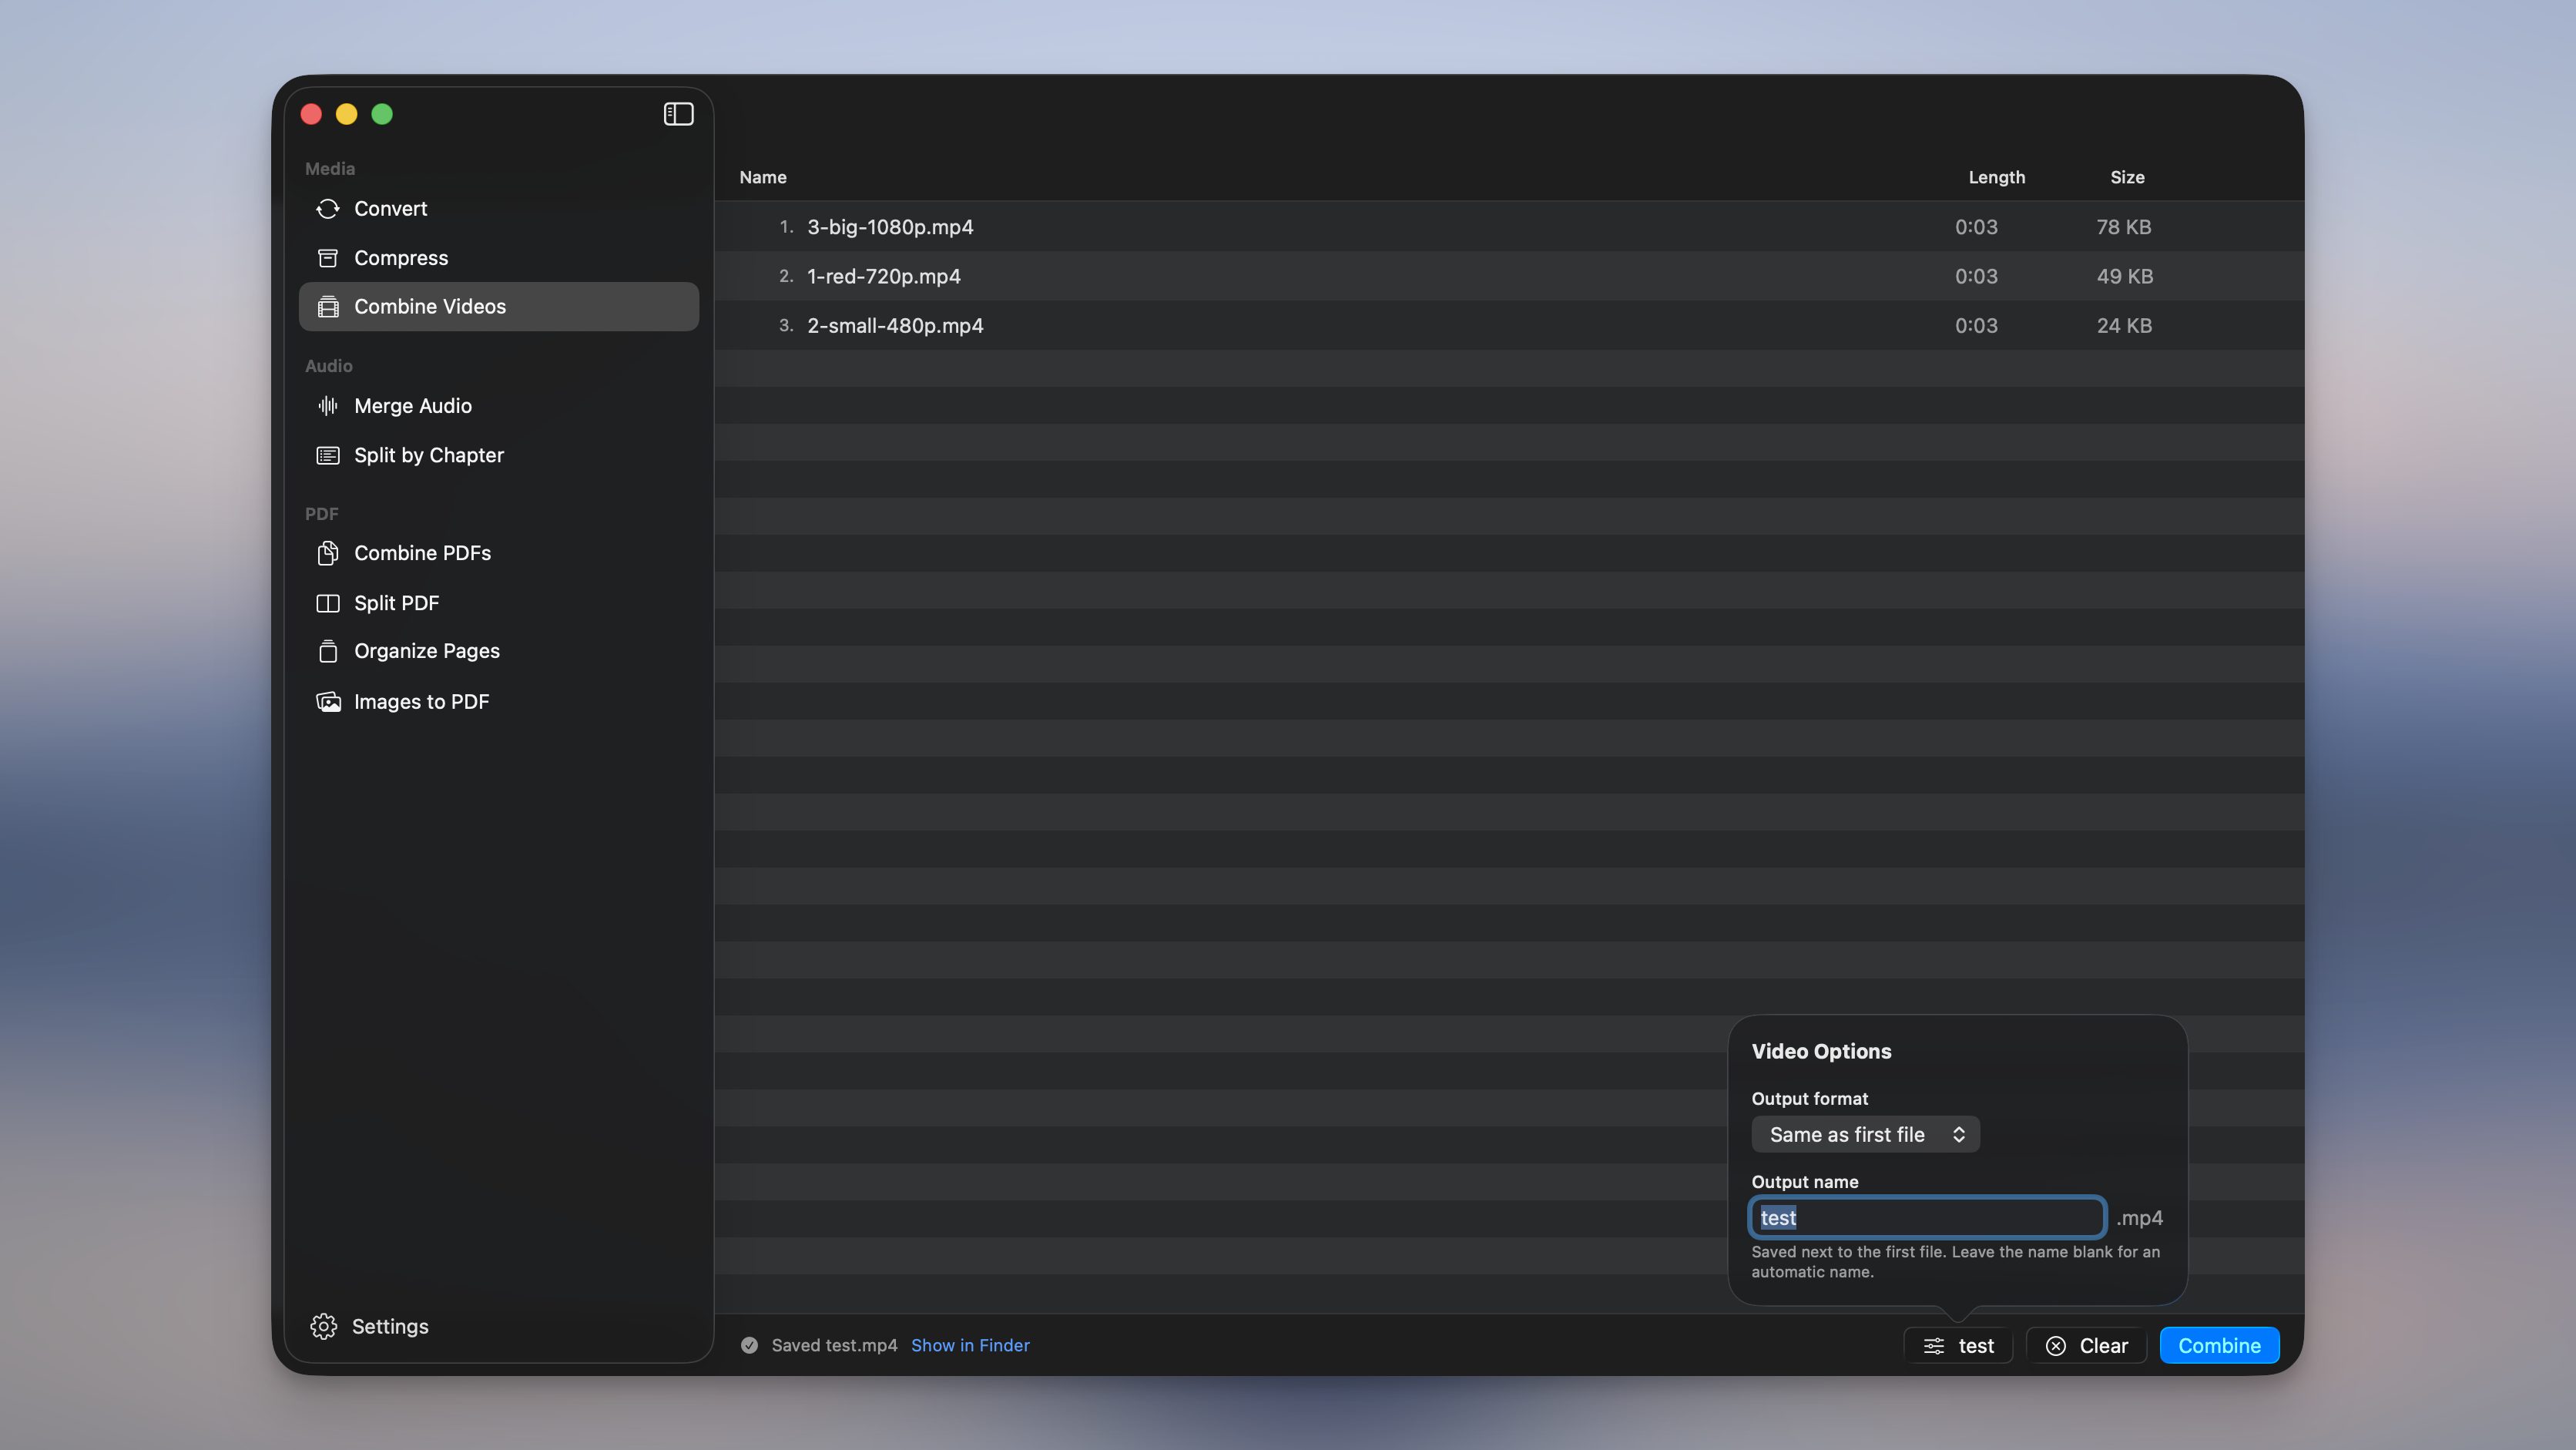Select Merge Audio in sidebar
Image resolution: width=2576 pixels, height=1450 pixels.
pyautogui.click(x=499, y=405)
